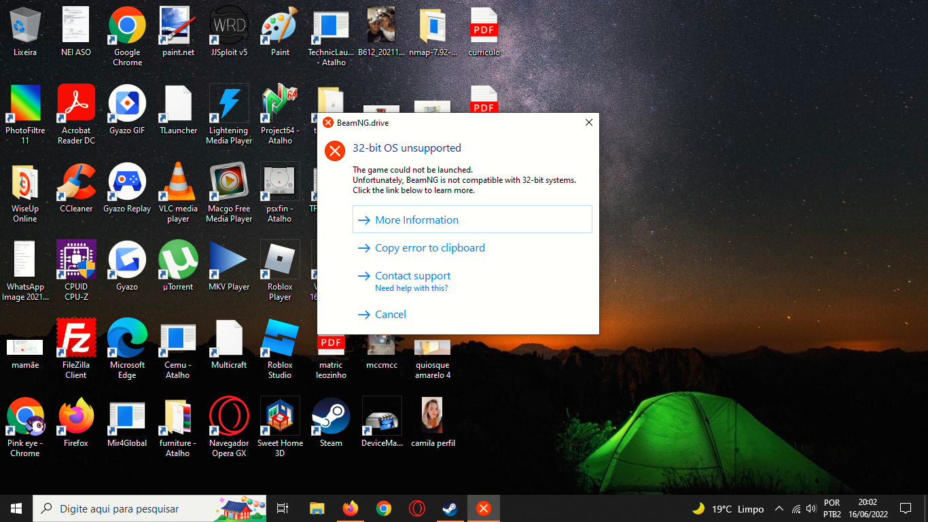Select the CPUID CPU-Z icon
Image resolution: width=928 pixels, height=522 pixels.
click(x=76, y=260)
